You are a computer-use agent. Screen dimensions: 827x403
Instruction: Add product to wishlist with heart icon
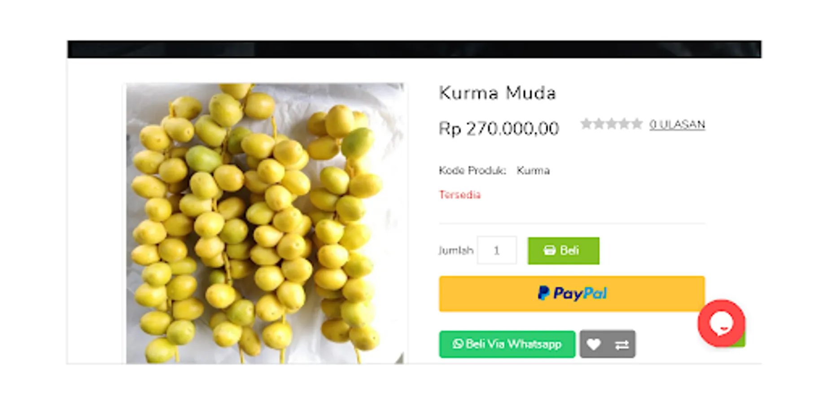[x=593, y=344]
